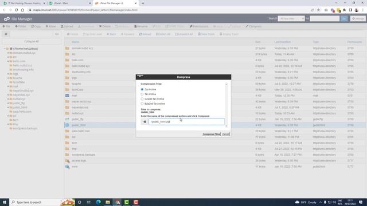Open a new browser tab

143,3
